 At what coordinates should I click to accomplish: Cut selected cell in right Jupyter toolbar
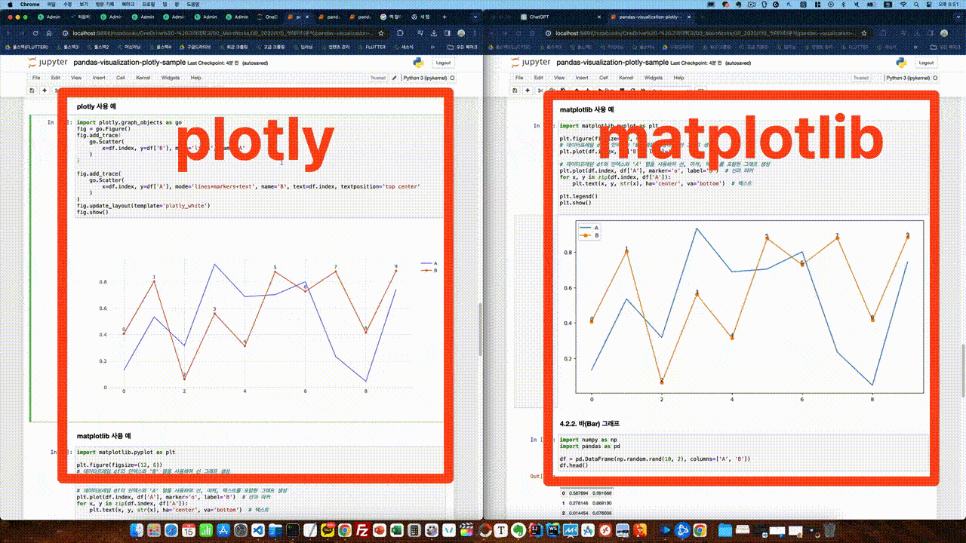coord(541,90)
